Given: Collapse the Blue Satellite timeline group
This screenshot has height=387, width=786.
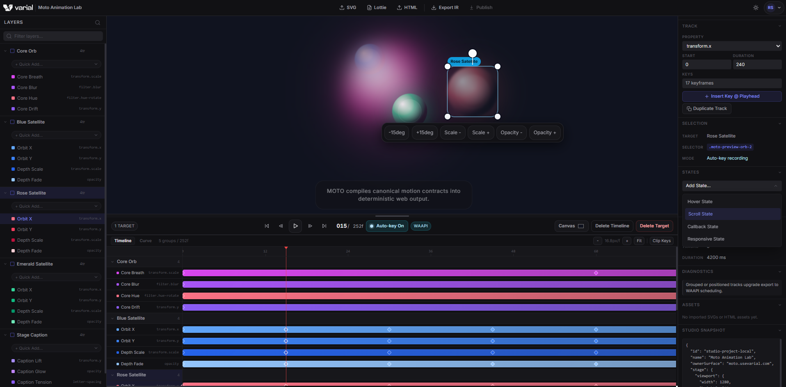Looking at the screenshot, I should [112, 318].
